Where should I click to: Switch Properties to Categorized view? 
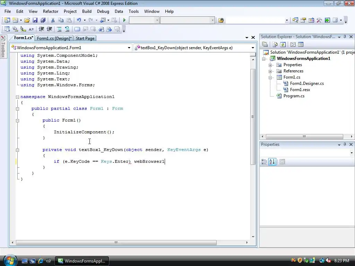tap(264, 162)
